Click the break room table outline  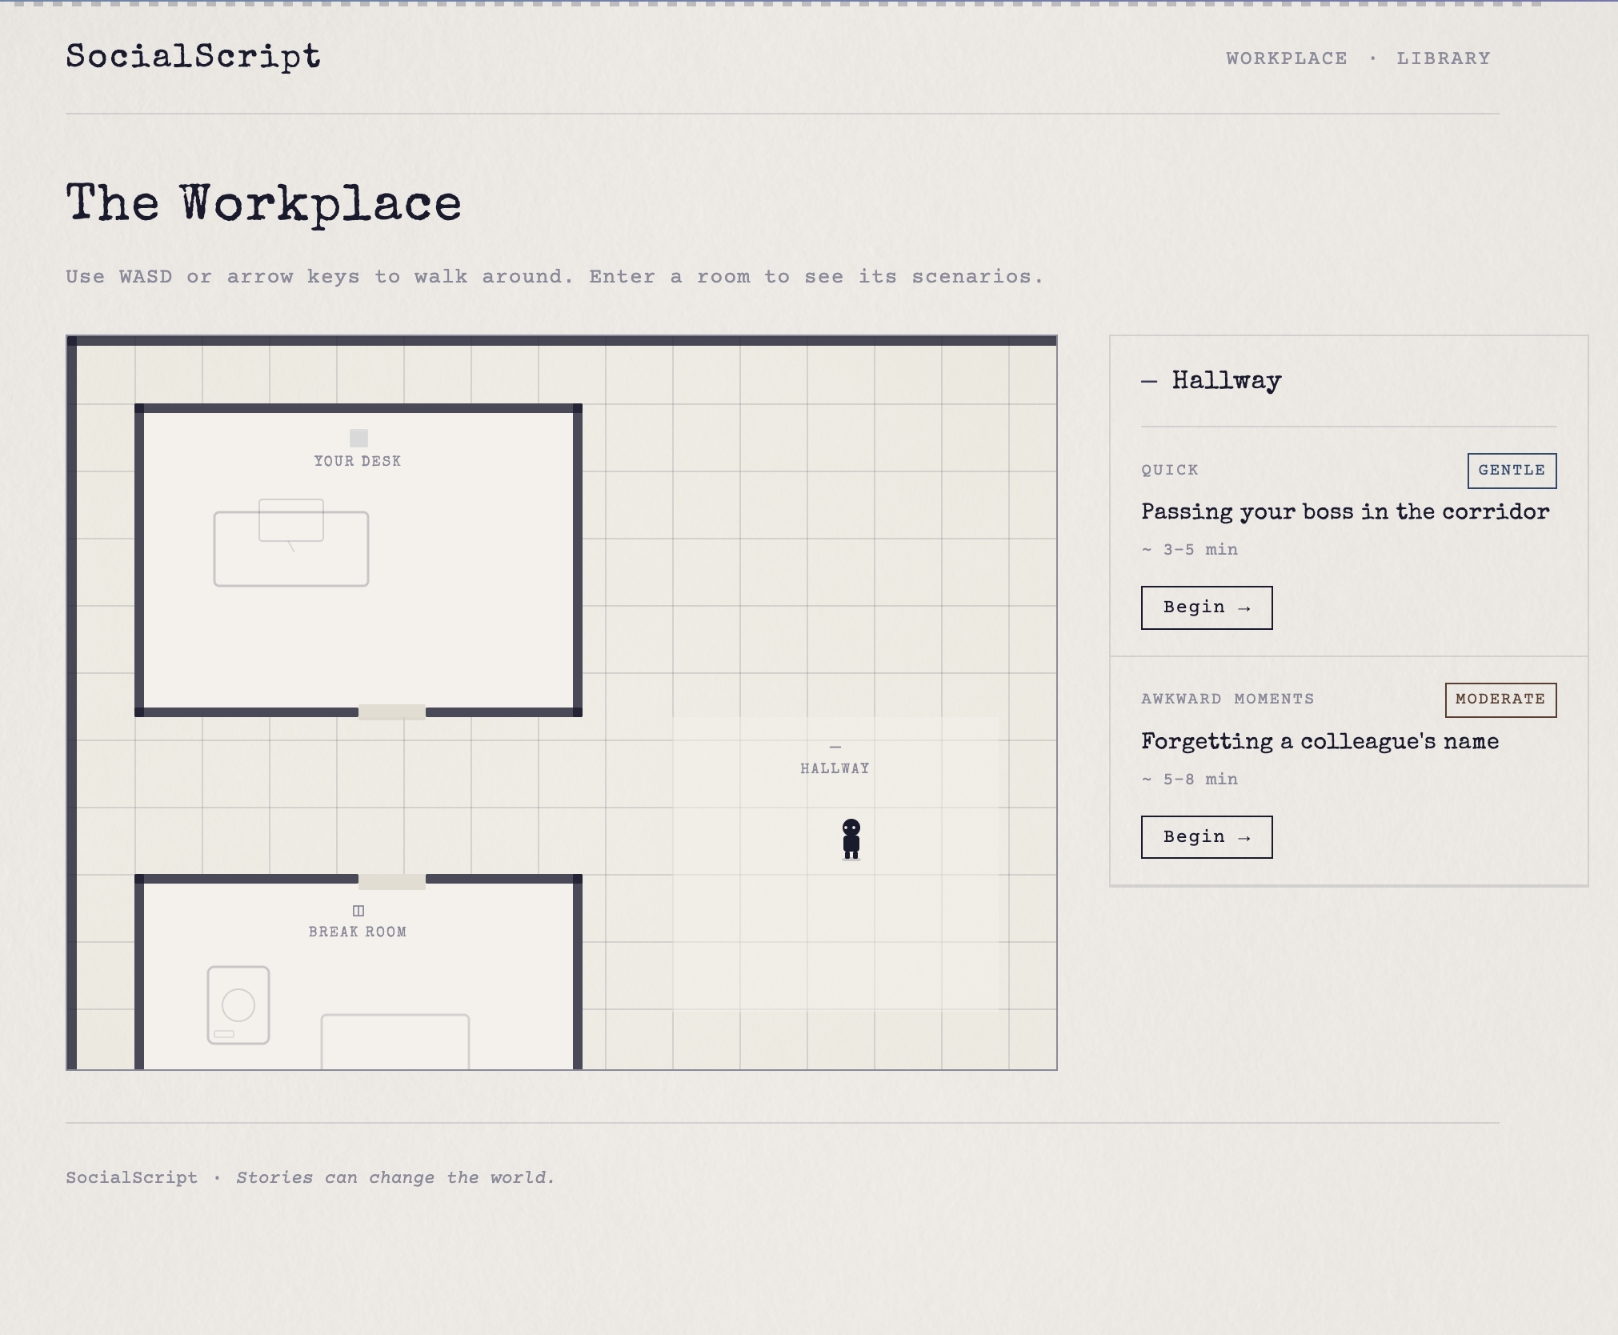(395, 1040)
